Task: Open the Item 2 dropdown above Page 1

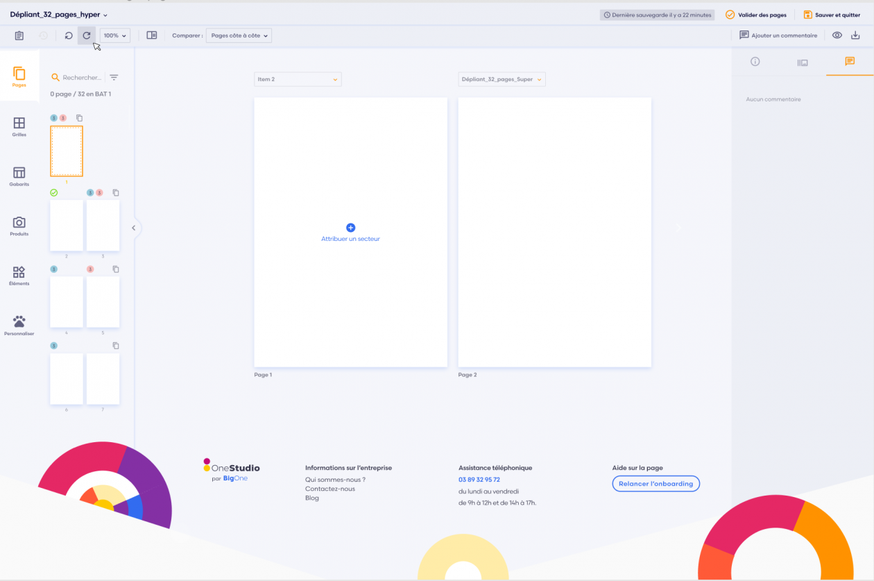Action: tap(298, 79)
